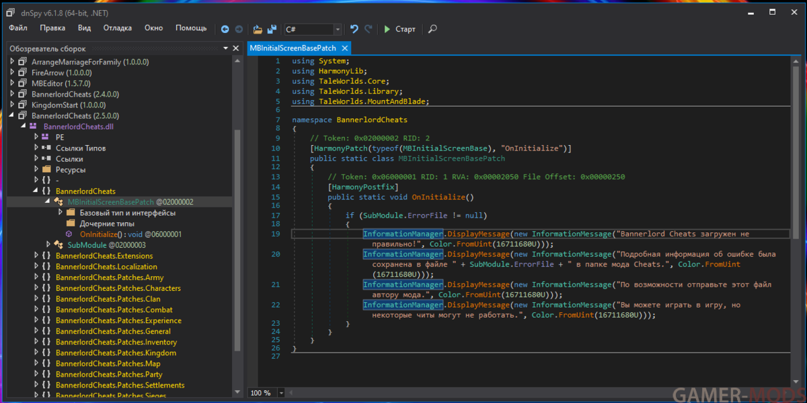This screenshot has height=403, width=807.
Task: Open an assembly with the folder icon
Action: (258, 29)
